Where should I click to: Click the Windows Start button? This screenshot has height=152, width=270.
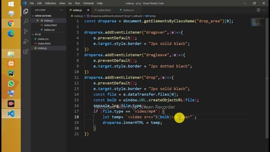click(11, 4)
